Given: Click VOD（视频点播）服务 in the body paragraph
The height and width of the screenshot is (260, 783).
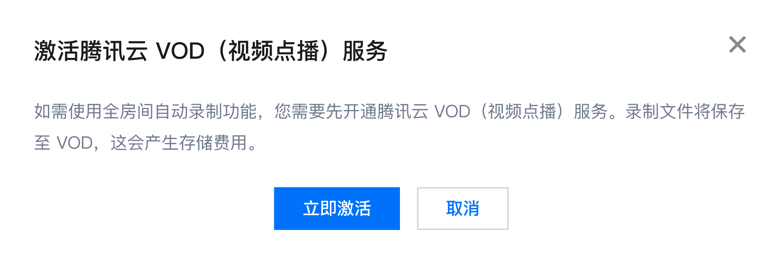Looking at the screenshot, I should (521, 112).
